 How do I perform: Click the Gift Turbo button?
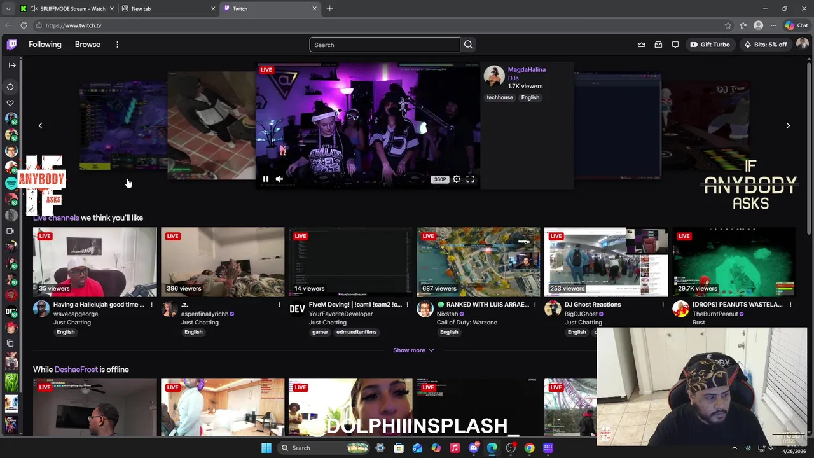pyautogui.click(x=710, y=45)
